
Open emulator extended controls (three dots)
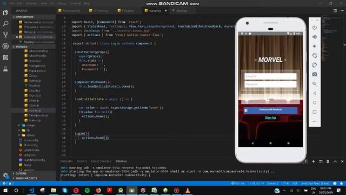coord(315,121)
